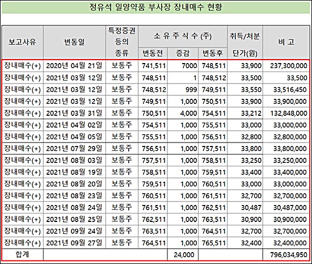Screen dimensions: 312x264
Task: Select the amount 237,300,000
Action: pos(289,66)
